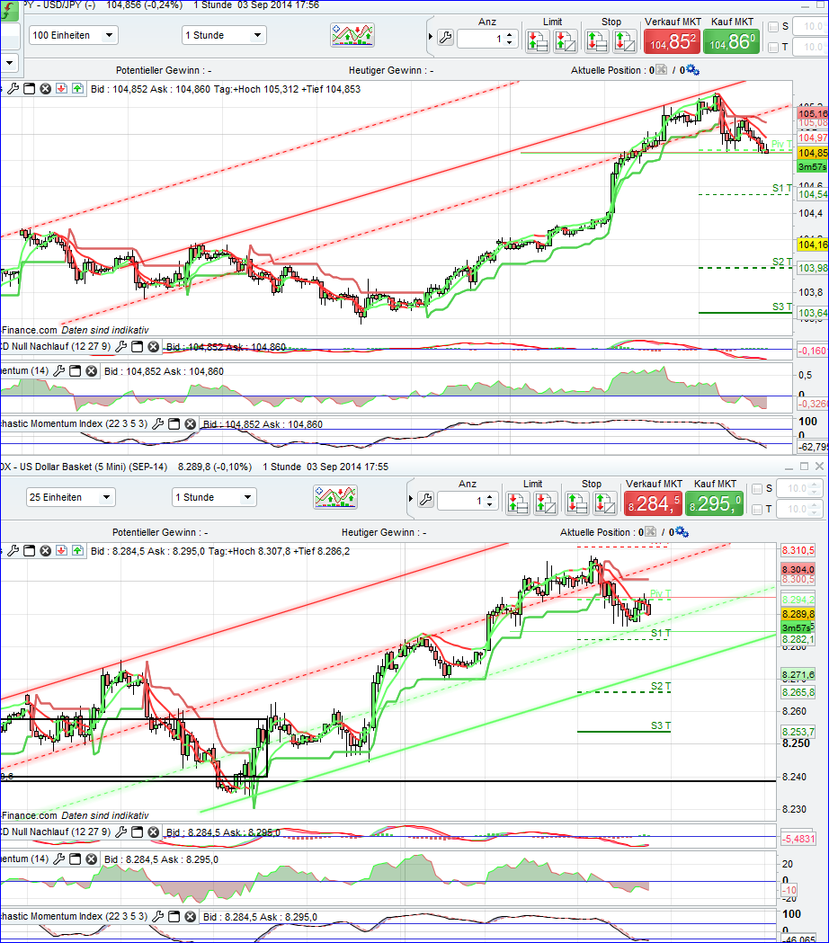
Task: Click the Verkauf MKT 104,85 button
Action: [672, 40]
